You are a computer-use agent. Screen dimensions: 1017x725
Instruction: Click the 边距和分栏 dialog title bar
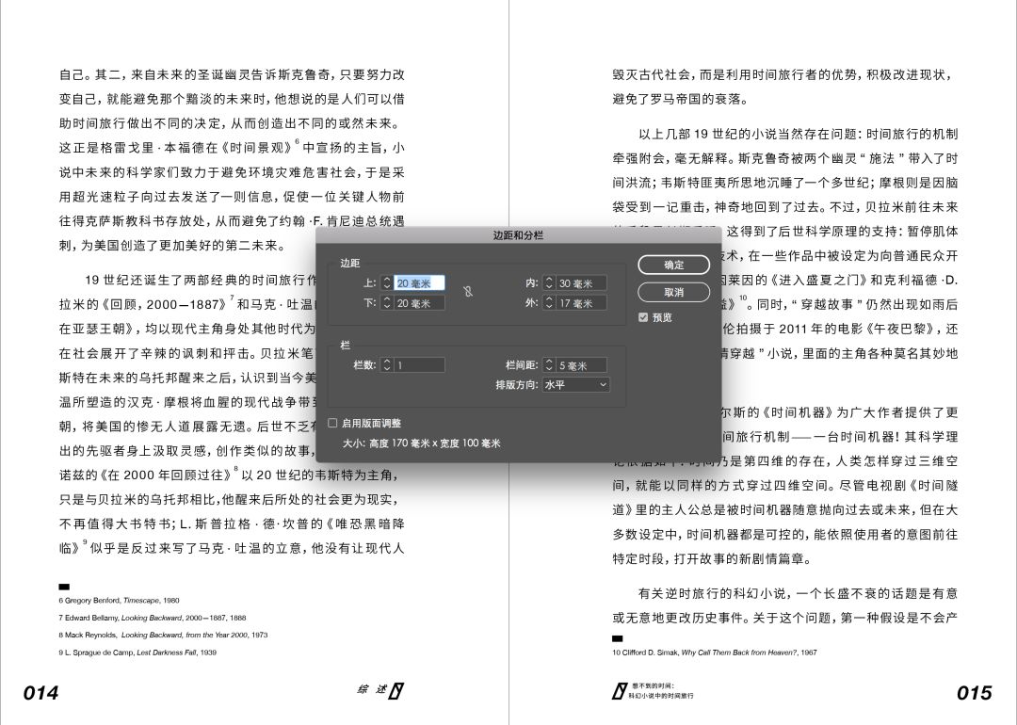point(518,235)
